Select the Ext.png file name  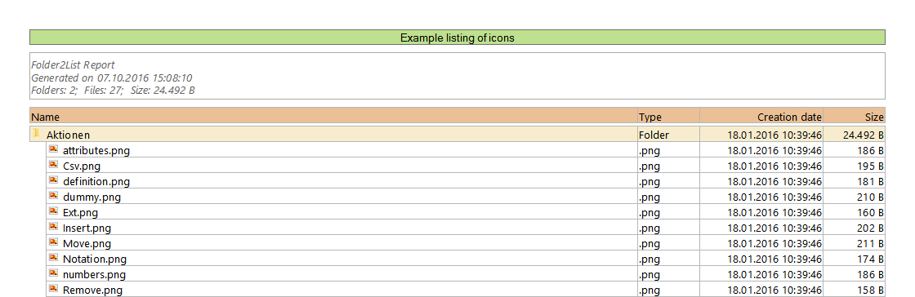pos(80,213)
